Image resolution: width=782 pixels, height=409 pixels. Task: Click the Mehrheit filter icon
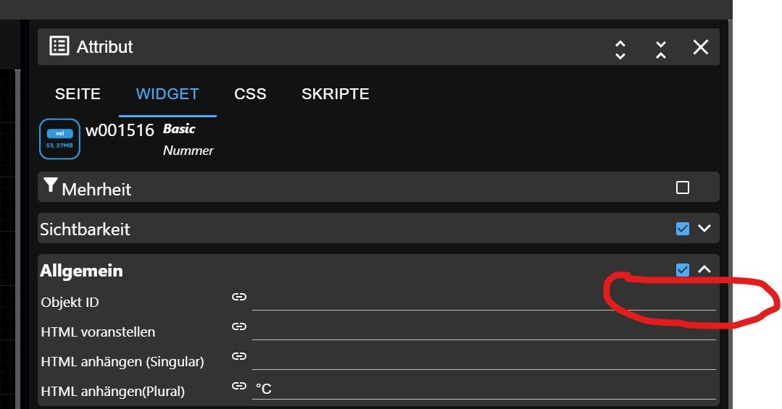(x=50, y=187)
